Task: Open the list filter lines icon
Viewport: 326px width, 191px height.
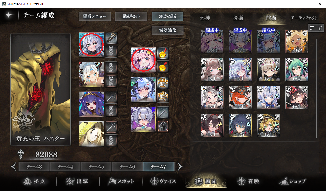Action: [x=312, y=28]
